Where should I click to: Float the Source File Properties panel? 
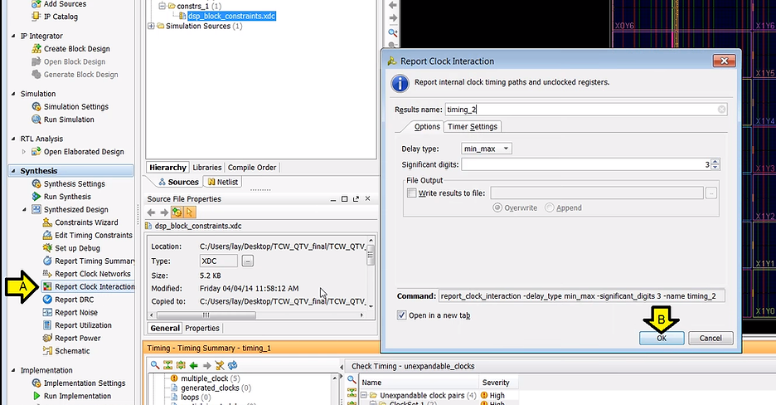[x=356, y=199]
